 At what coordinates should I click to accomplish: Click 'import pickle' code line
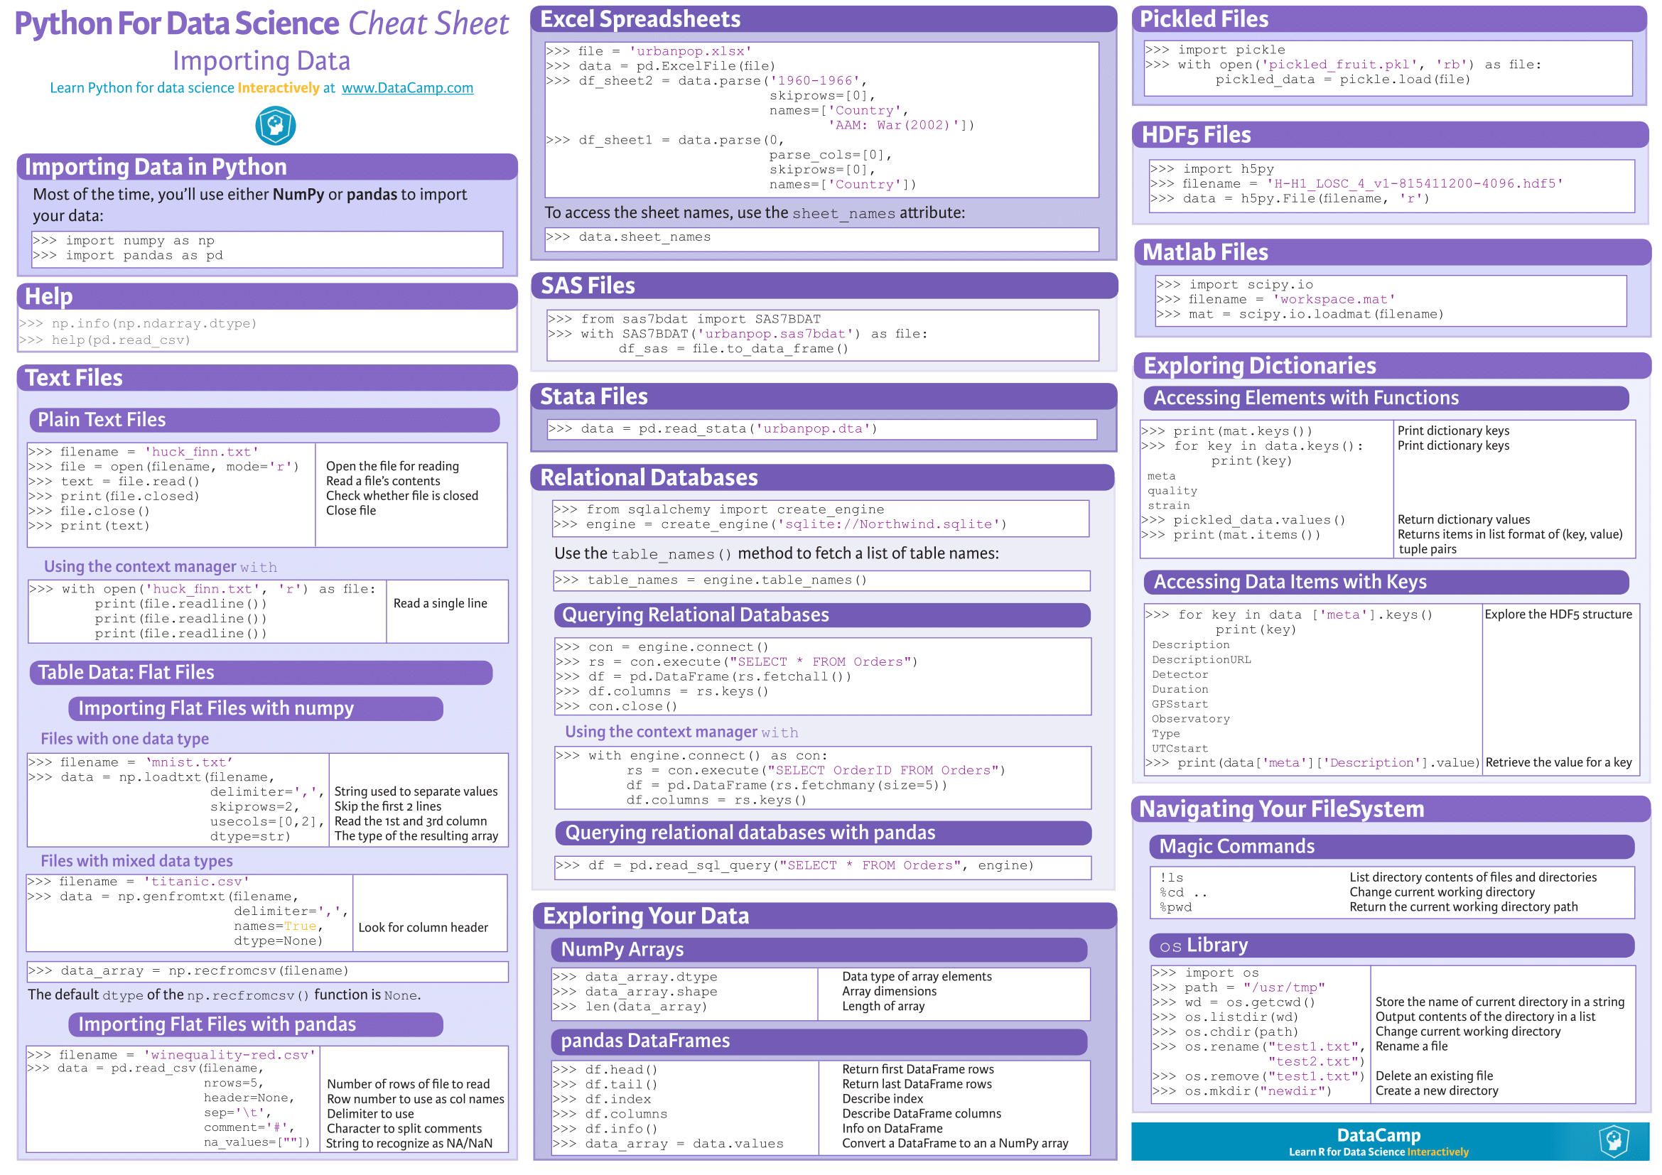[x=1215, y=50]
